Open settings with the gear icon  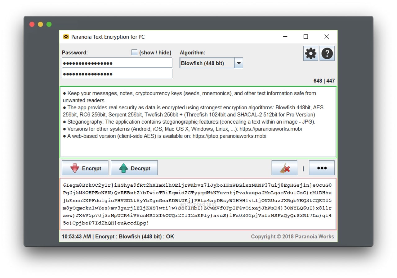pos(310,53)
